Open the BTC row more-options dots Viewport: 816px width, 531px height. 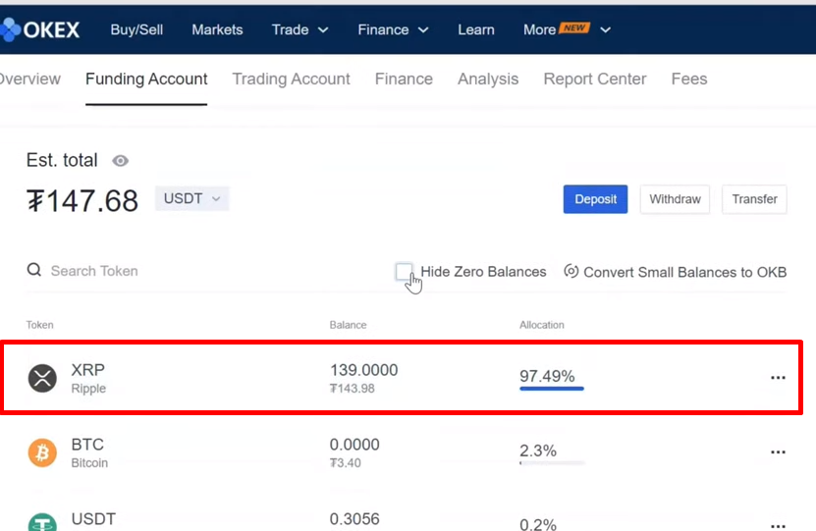[x=778, y=451]
